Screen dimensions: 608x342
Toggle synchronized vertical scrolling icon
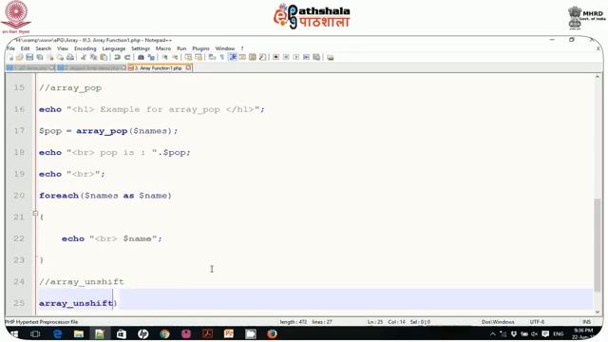(x=188, y=57)
